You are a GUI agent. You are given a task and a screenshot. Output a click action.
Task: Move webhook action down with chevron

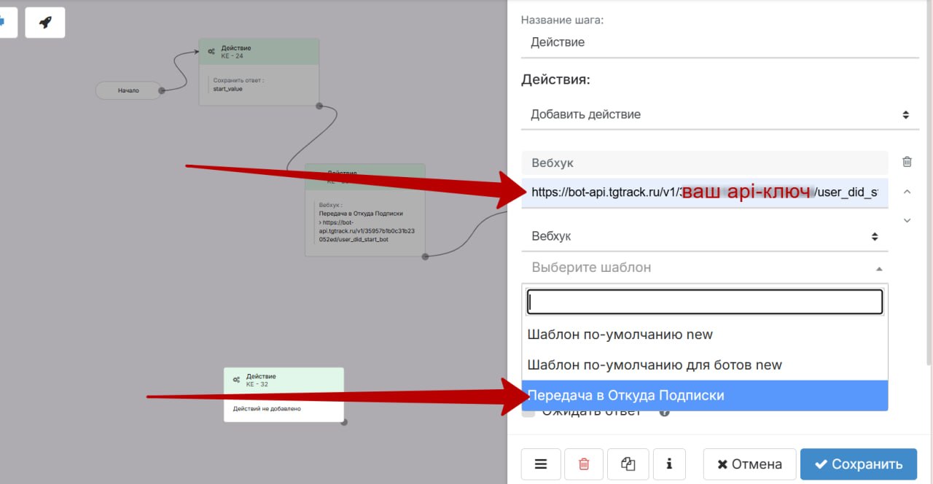(x=907, y=220)
